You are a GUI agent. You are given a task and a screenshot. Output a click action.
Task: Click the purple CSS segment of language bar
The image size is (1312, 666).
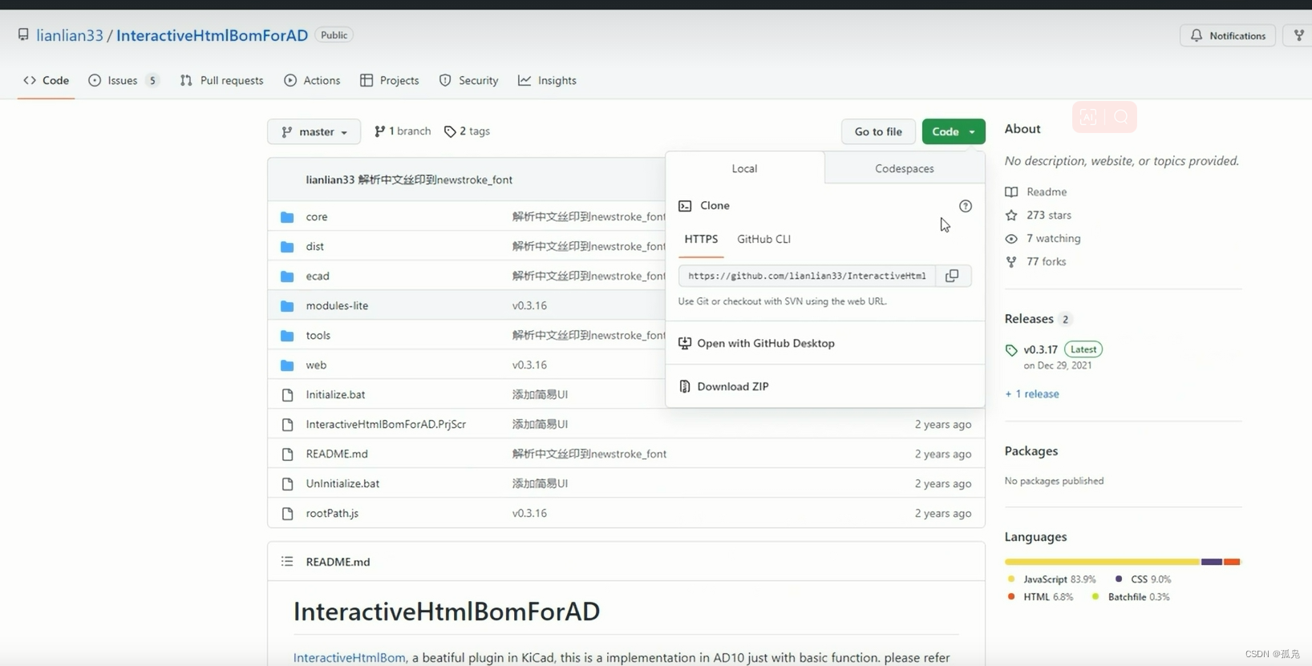tap(1212, 562)
